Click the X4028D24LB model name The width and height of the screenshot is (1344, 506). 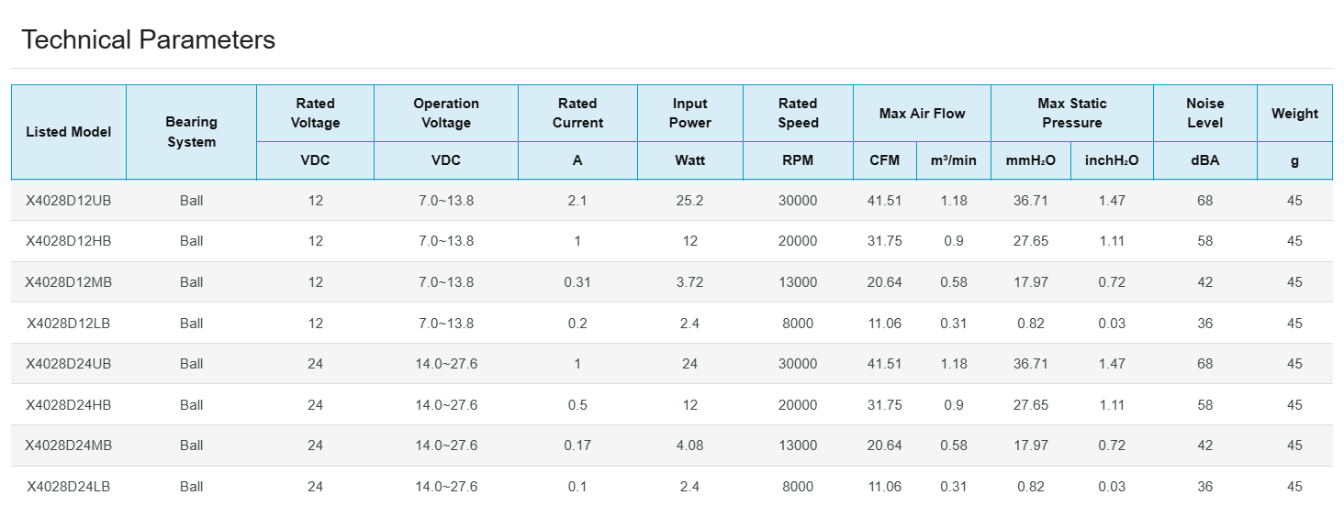69,487
